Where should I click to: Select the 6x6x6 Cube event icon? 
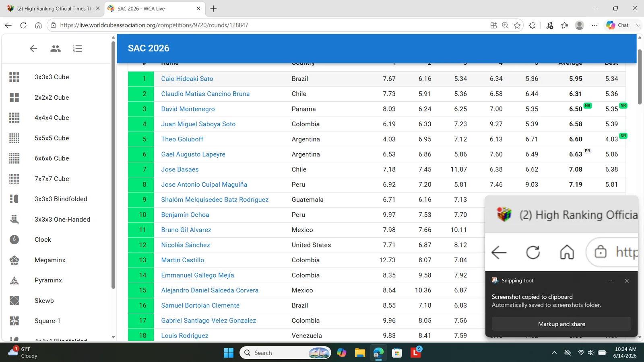click(14, 158)
